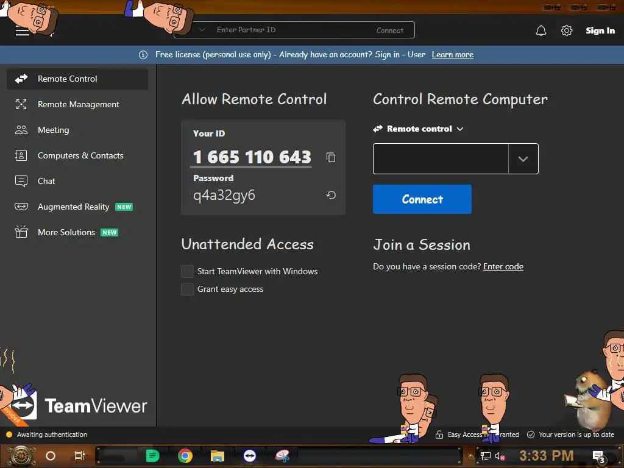Viewport: 624px width, 468px height.
Task: Open the Action Center notifications
Action: (x=598, y=456)
